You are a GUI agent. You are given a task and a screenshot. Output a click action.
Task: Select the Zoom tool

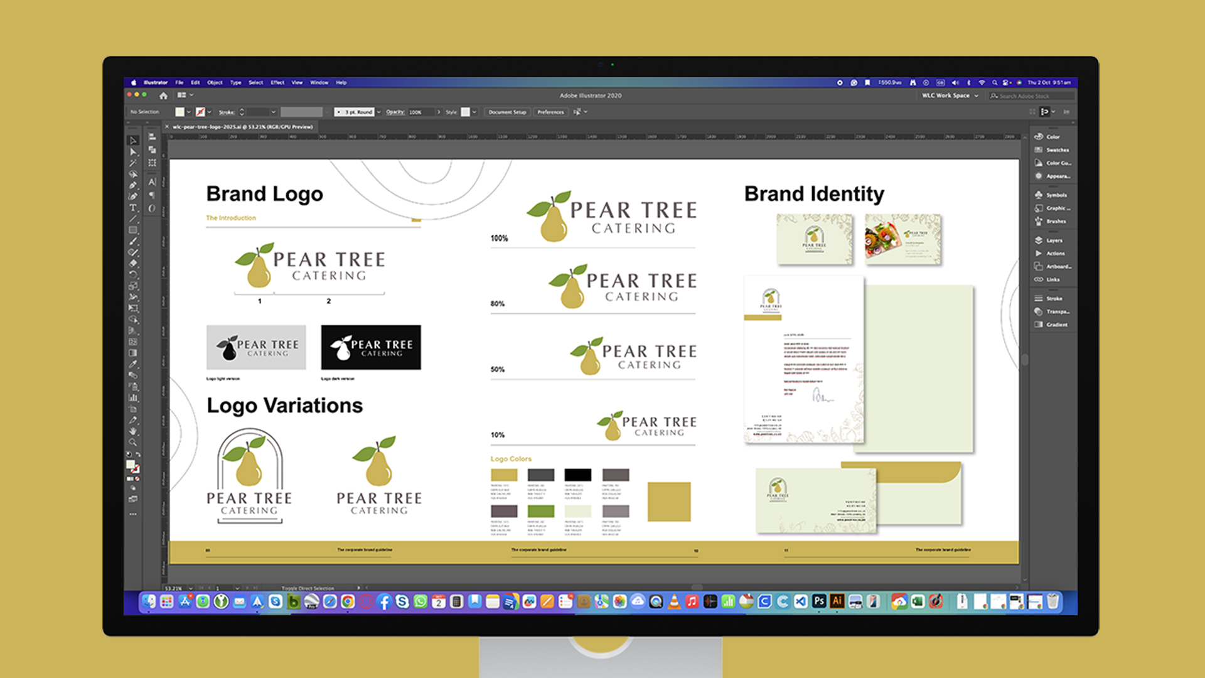133,442
